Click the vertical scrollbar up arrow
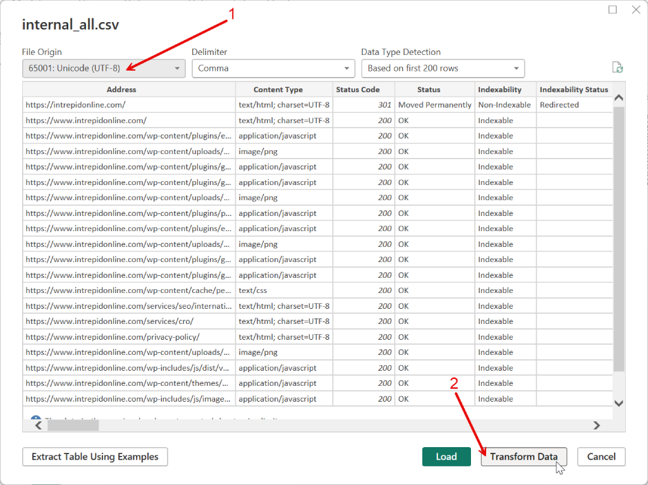Viewport: 648px width, 485px height. click(619, 98)
